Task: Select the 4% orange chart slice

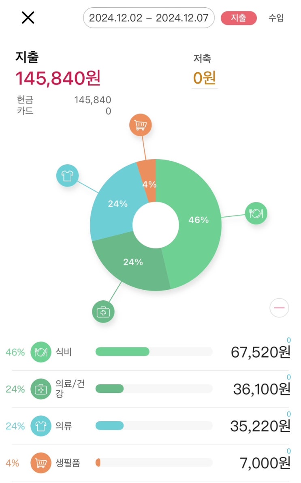Action: coord(148,180)
